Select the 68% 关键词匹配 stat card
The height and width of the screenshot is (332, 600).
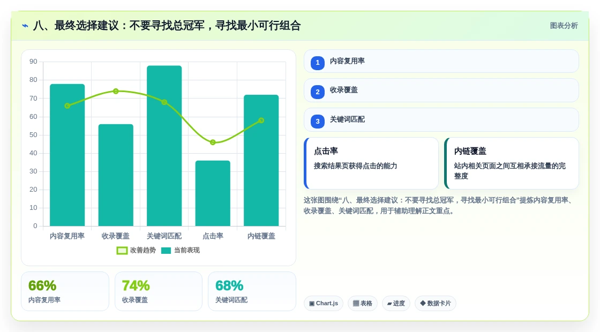[252, 291]
